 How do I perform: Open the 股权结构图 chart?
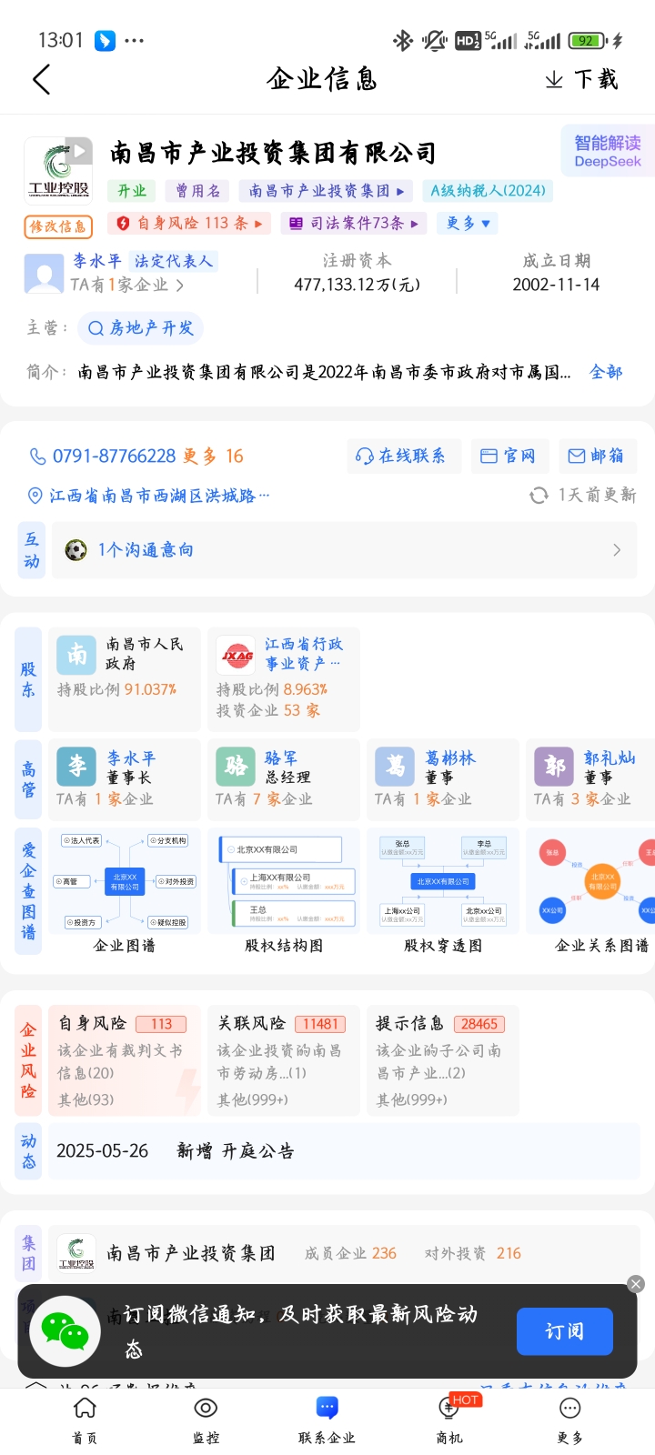click(284, 891)
